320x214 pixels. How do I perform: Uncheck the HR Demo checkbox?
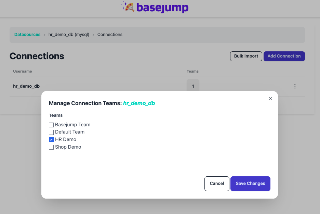(51, 140)
